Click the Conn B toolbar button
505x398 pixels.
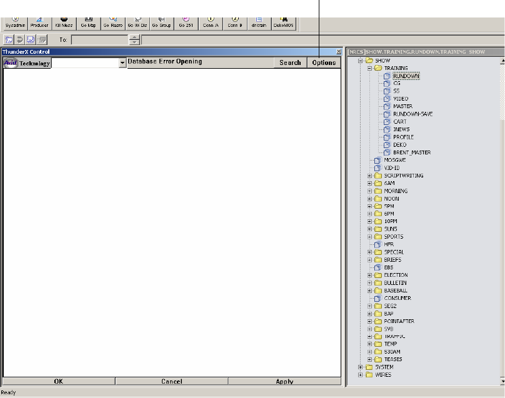coord(235,24)
